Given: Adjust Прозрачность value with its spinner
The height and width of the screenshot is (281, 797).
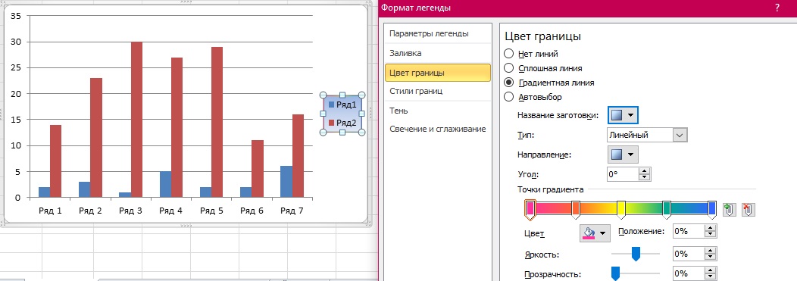Looking at the screenshot, I should click(x=710, y=274).
